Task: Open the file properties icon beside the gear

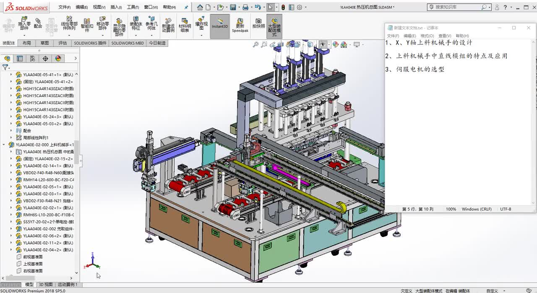Action: coord(292,7)
